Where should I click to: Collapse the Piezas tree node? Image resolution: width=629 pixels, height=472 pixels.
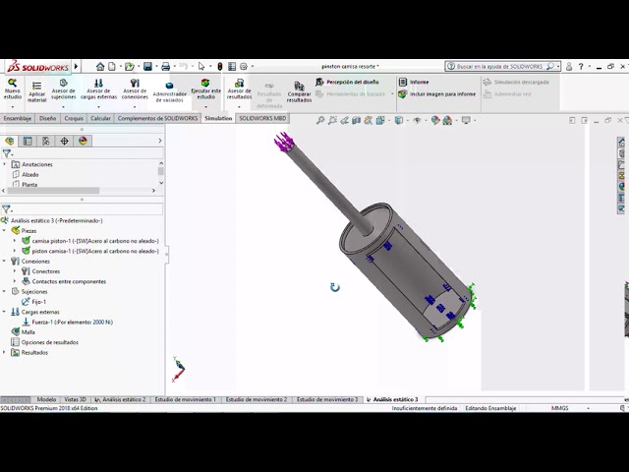[x=4, y=230]
